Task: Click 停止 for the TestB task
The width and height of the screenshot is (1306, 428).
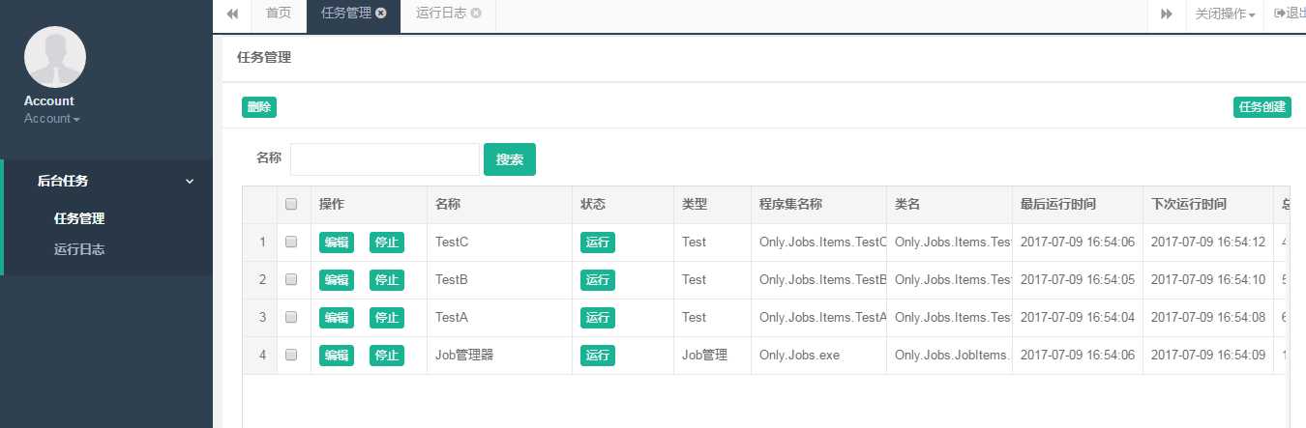Action: point(387,280)
